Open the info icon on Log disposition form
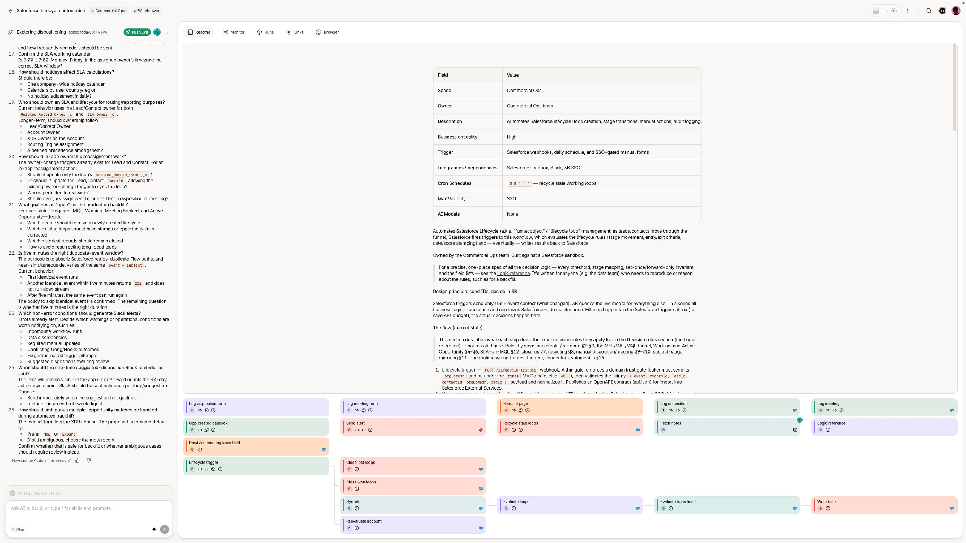 tap(213, 410)
